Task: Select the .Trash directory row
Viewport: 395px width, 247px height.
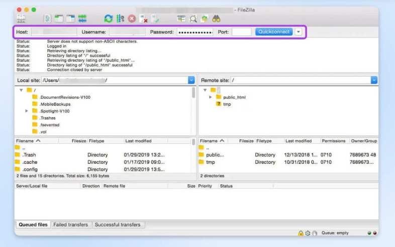Action: (x=104, y=155)
